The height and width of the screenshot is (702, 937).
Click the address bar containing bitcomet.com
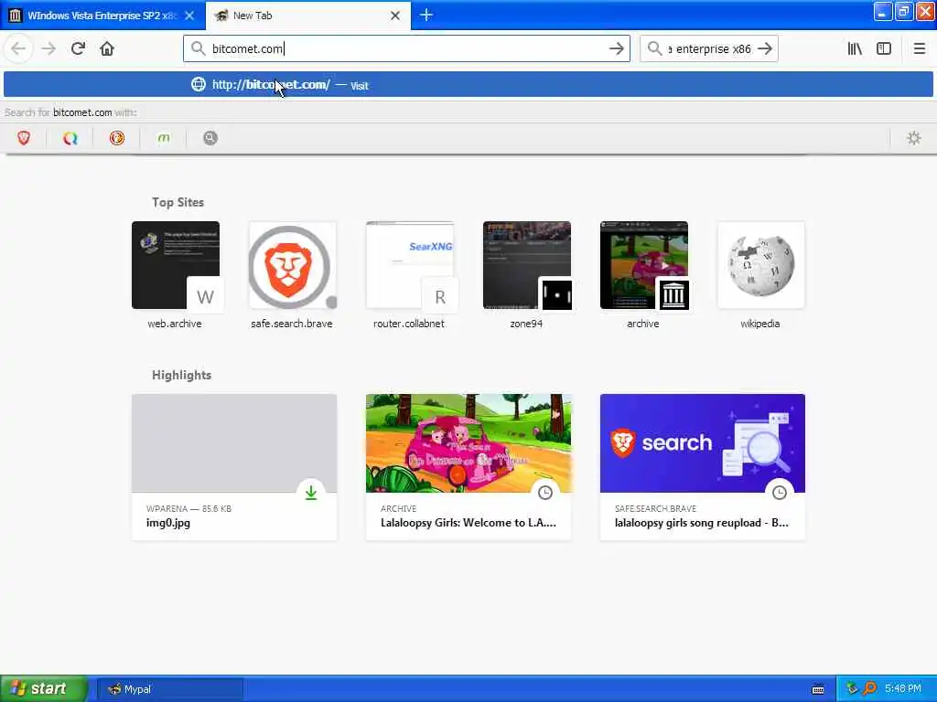[x=406, y=48]
